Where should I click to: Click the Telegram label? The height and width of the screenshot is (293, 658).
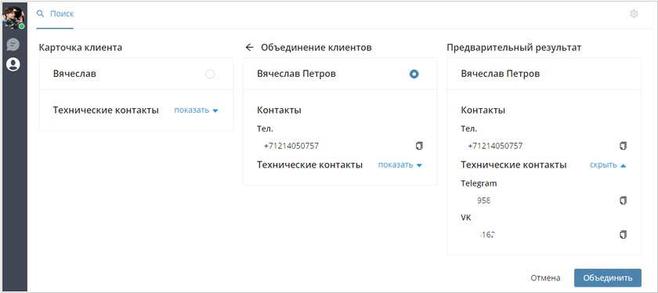(x=479, y=183)
